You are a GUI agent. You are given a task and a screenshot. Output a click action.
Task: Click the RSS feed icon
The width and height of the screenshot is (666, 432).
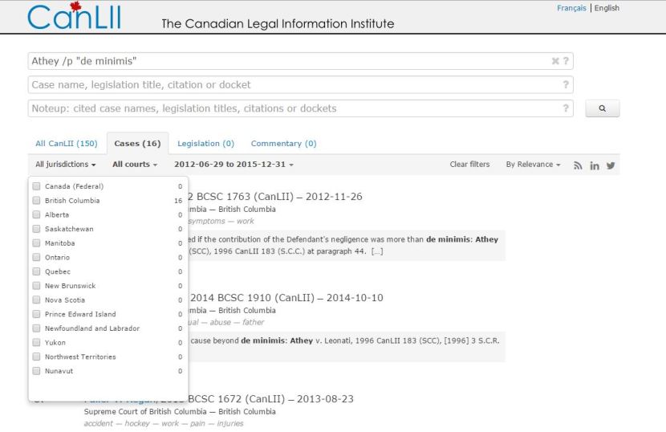pyautogui.click(x=577, y=165)
